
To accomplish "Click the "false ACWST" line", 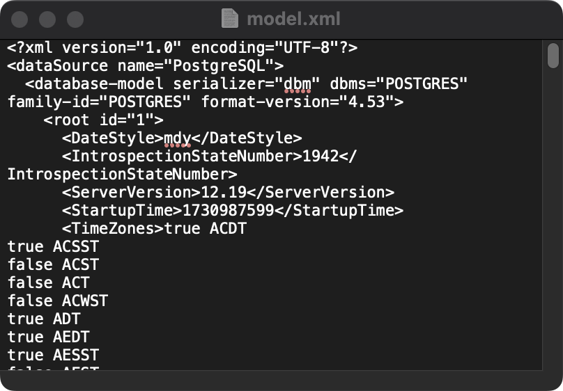I will [x=57, y=301].
